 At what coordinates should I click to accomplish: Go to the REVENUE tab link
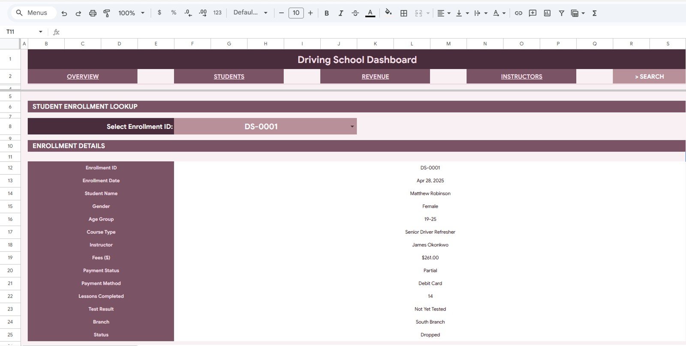(375, 77)
